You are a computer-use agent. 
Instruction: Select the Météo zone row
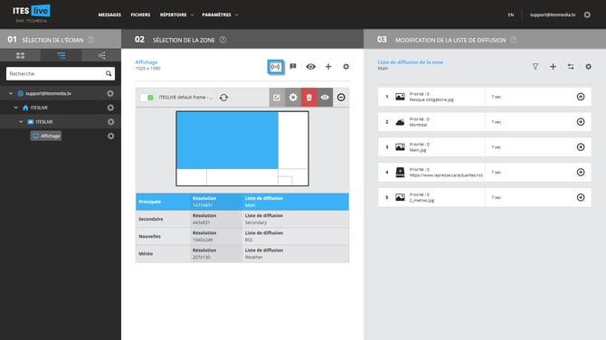click(x=242, y=254)
